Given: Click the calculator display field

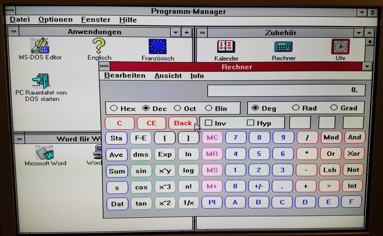Looking at the screenshot, I should (286, 90).
